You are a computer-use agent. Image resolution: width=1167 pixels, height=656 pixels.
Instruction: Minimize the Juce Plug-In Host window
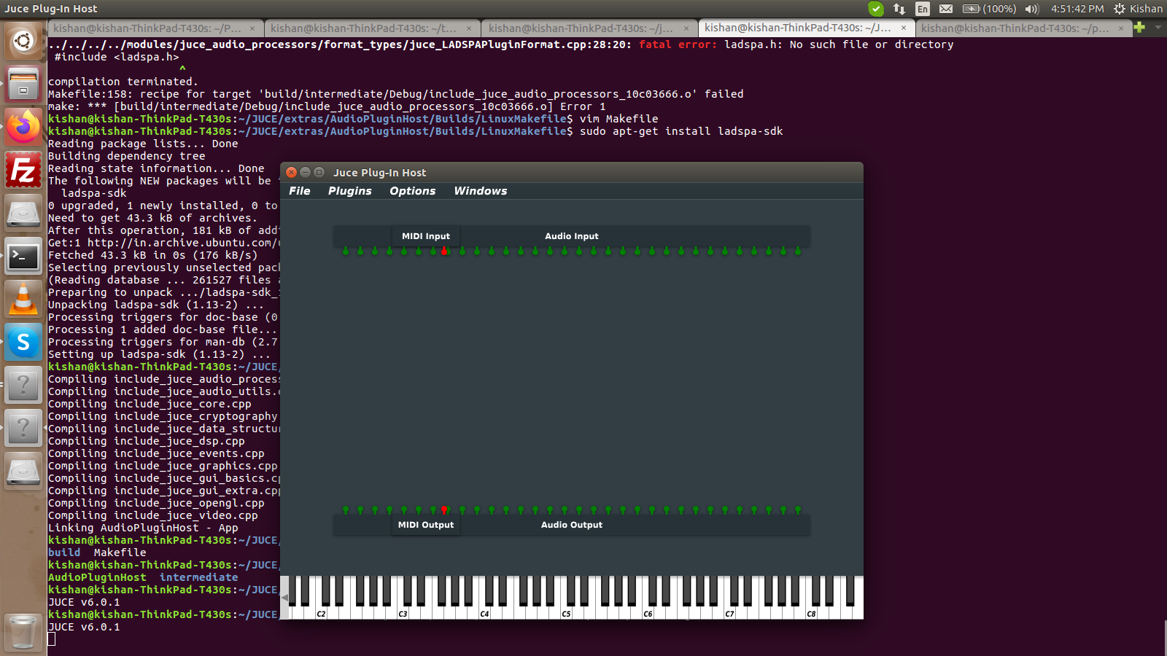(306, 173)
